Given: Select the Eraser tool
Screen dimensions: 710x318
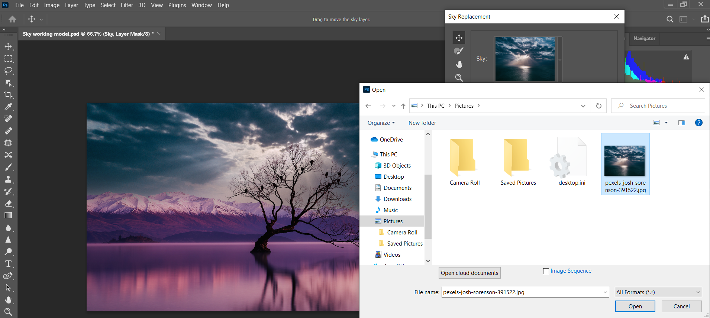Looking at the screenshot, I should click(8, 204).
